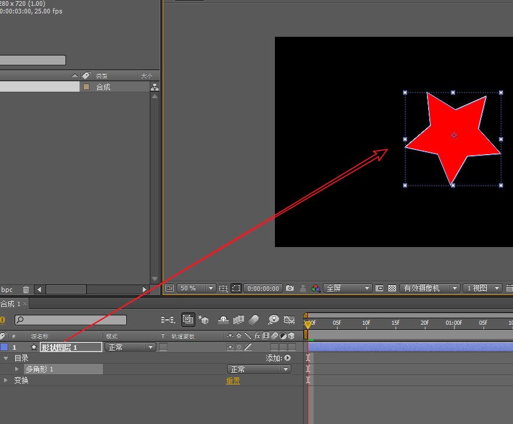Open the 有效摄像机 camera dropdown
513x424 pixels.
coord(429,288)
